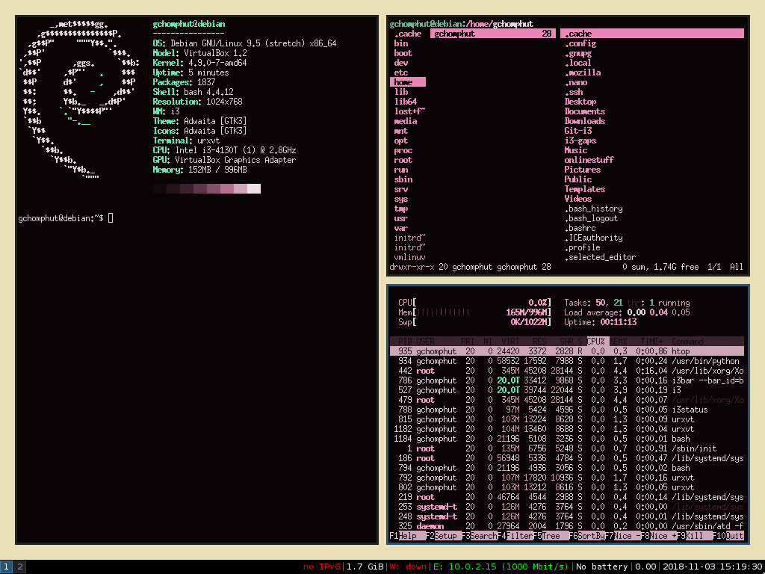Image resolution: width=765 pixels, height=574 pixels.
Task: Select the i3status process row in htop
Action: click(x=567, y=410)
